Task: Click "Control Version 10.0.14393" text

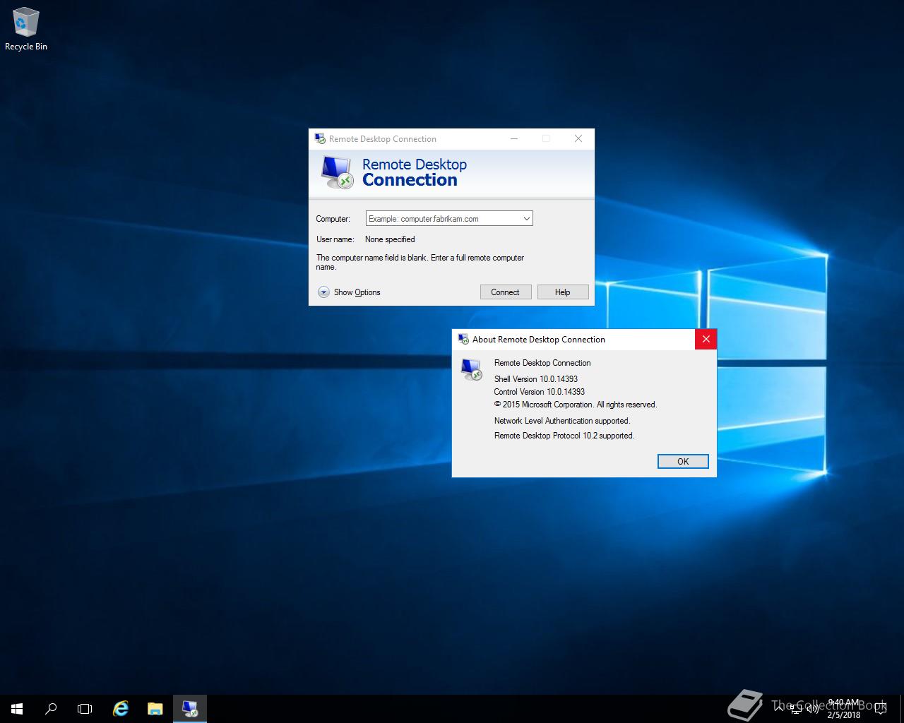Action: point(540,392)
